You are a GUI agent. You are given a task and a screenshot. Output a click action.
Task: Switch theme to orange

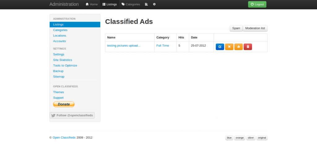tap(240, 138)
